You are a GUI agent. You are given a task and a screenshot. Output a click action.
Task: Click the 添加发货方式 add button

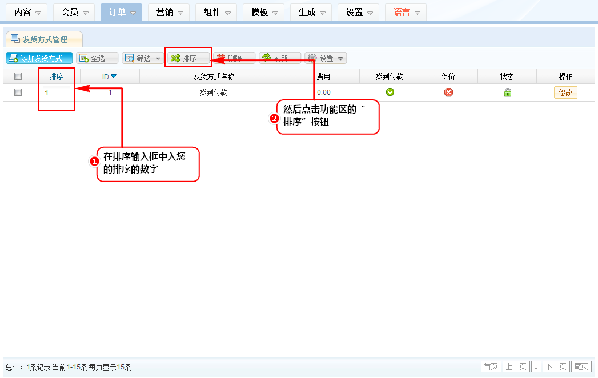[39, 58]
